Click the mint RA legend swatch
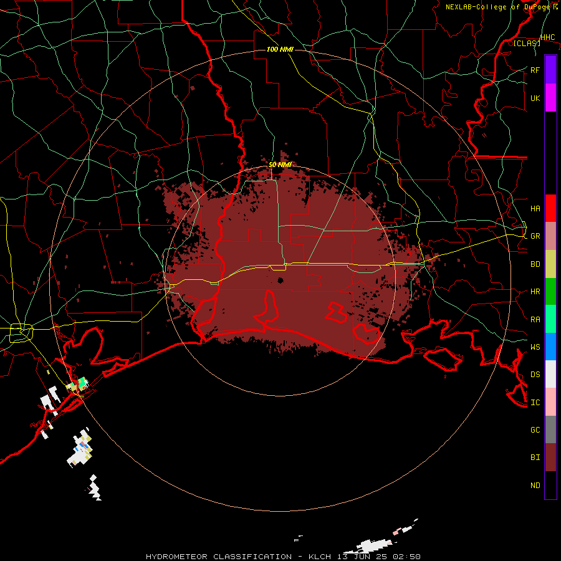This screenshot has width=561, height=561. pos(550,319)
